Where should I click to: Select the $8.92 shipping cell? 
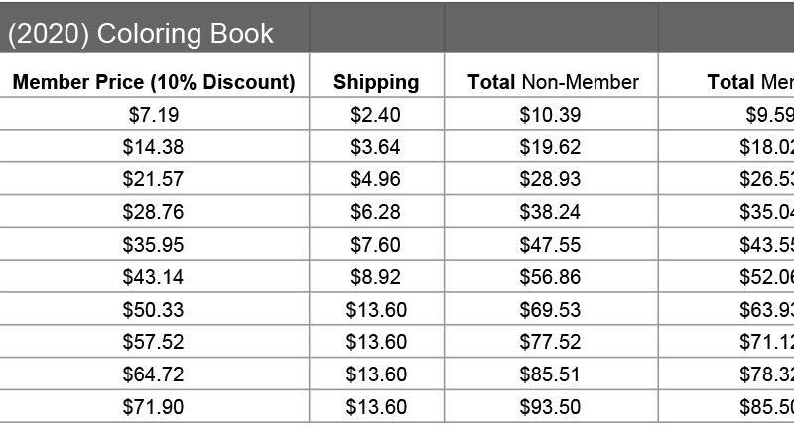pyautogui.click(x=376, y=276)
